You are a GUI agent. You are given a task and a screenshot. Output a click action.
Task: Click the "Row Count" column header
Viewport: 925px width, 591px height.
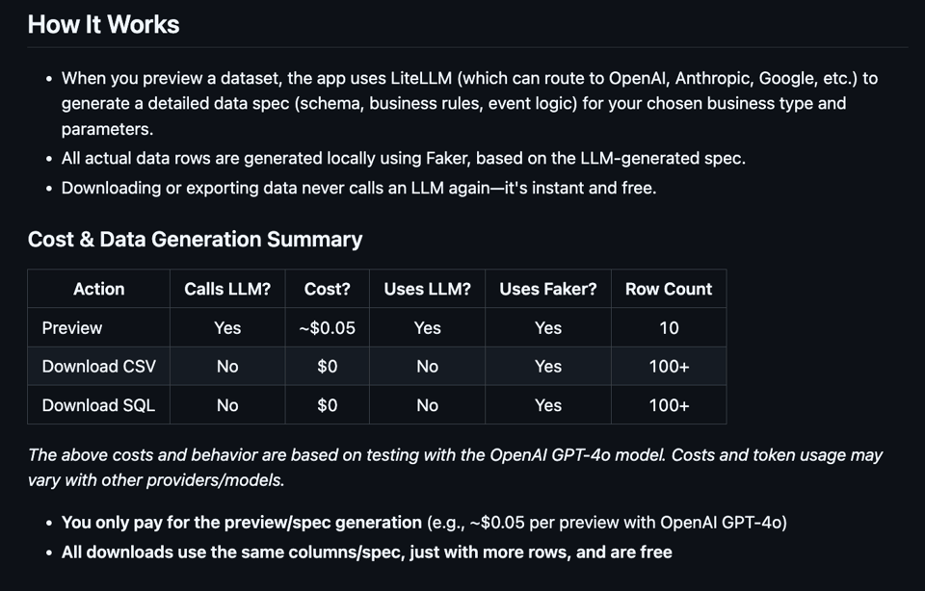click(x=669, y=289)
